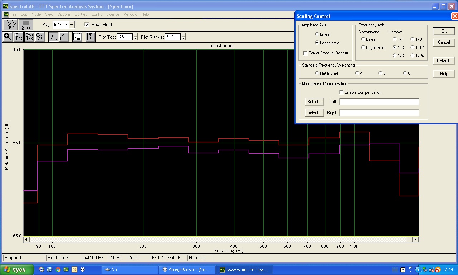The image size is (458, 275).
Task: Select the magnifier zoom tool
Action: [8, 37]
